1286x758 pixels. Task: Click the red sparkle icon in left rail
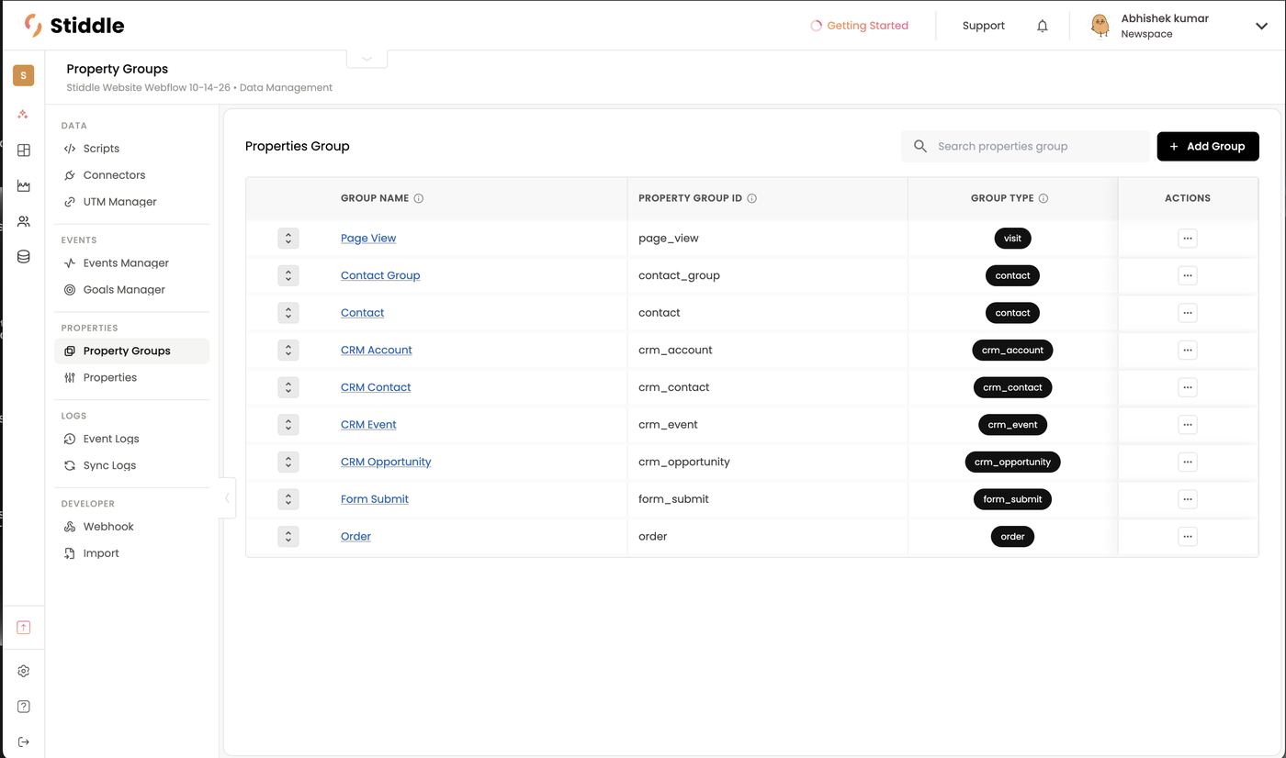point(24,115)
